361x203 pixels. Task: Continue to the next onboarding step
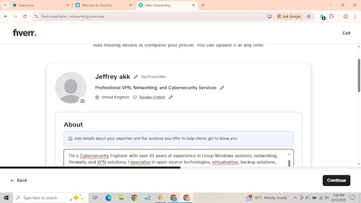(337, 181)
